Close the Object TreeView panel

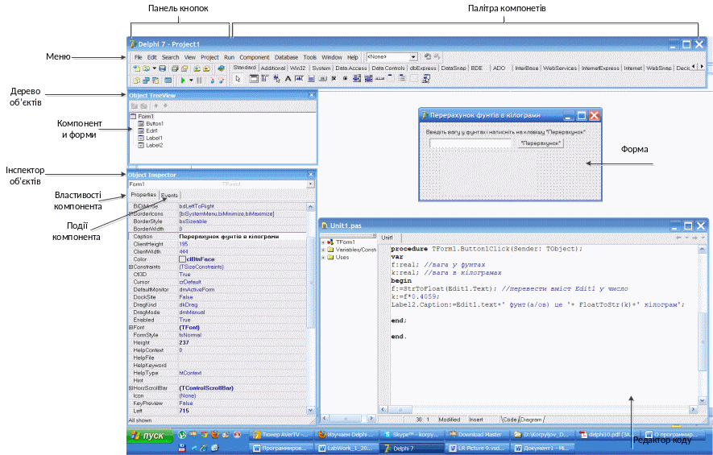[312, 95]
